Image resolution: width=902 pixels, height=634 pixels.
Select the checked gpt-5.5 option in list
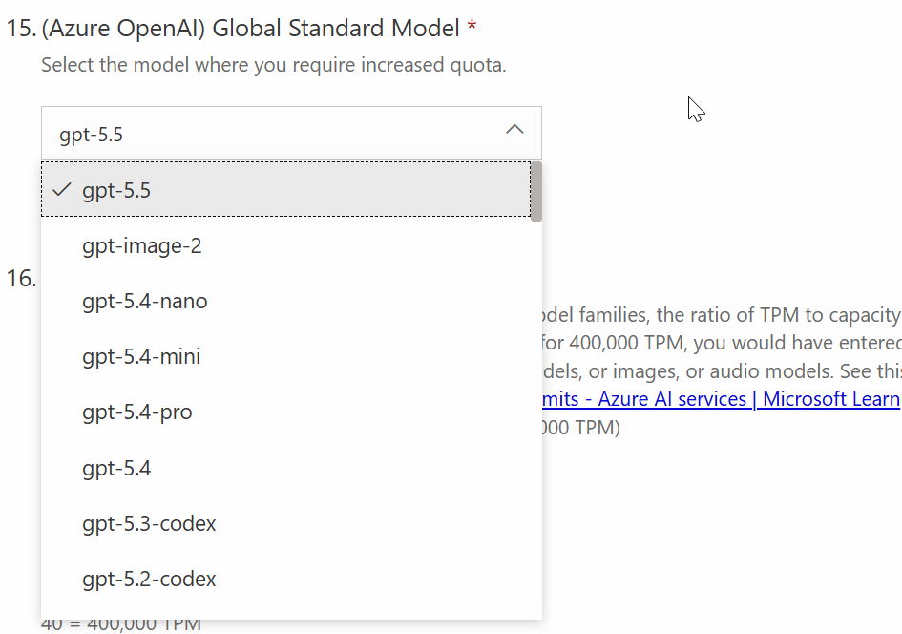286,190
